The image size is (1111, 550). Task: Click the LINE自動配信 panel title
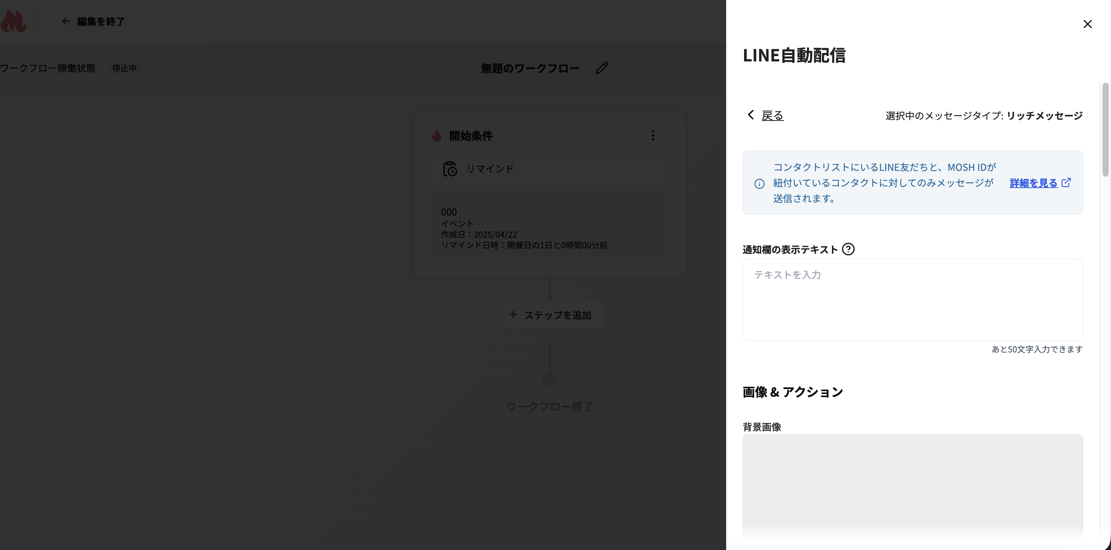pos(794,55)
